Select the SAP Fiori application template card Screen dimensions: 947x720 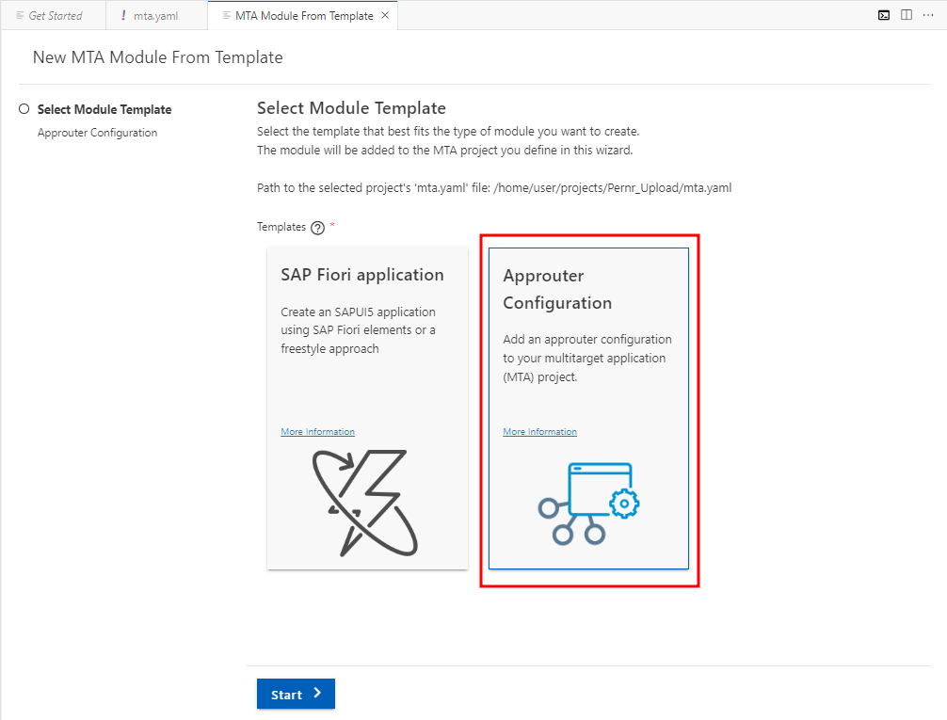pos(367,408)
